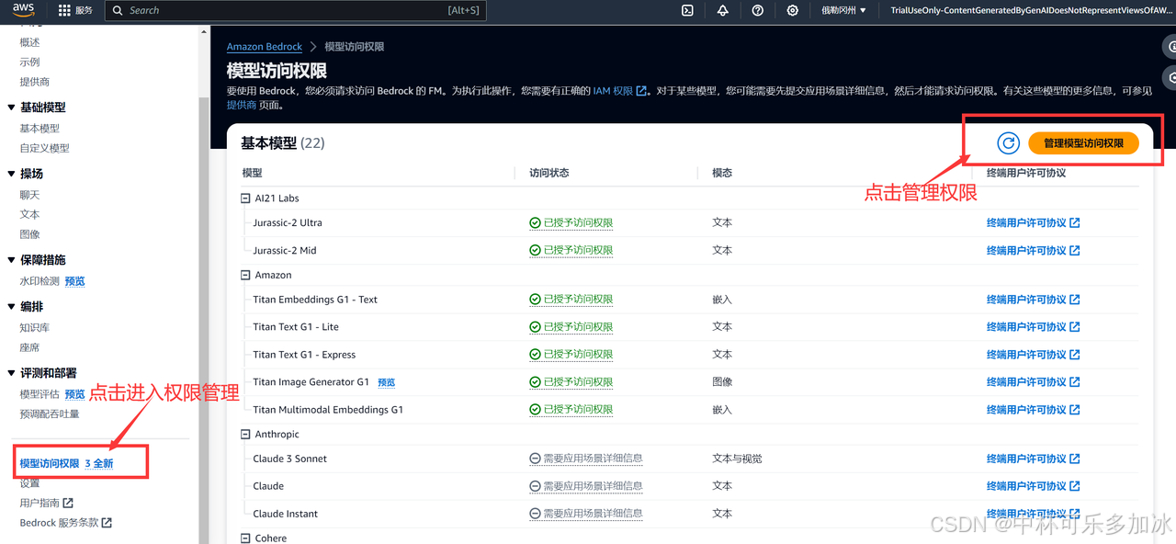Open the notifications bell icon
The width and height of the screenshot is (1176, 544).
pyautogui.click(x=723, y=11)
